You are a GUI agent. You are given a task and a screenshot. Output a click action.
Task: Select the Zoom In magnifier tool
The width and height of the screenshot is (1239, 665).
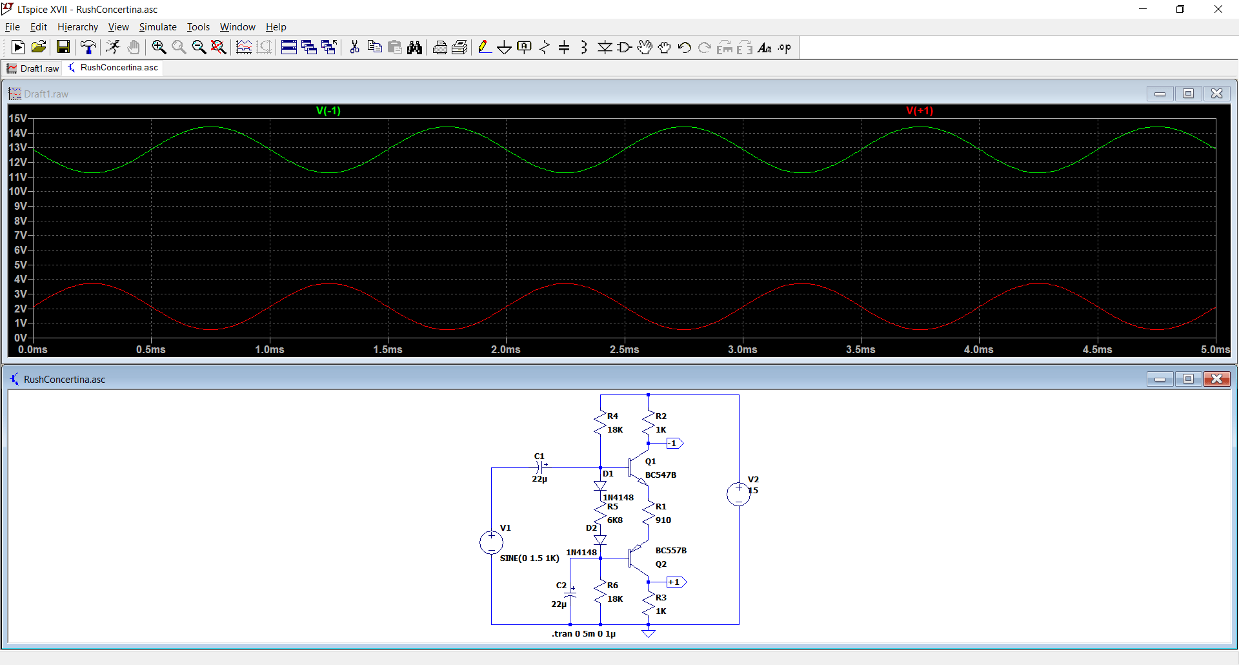coord(159,47)
